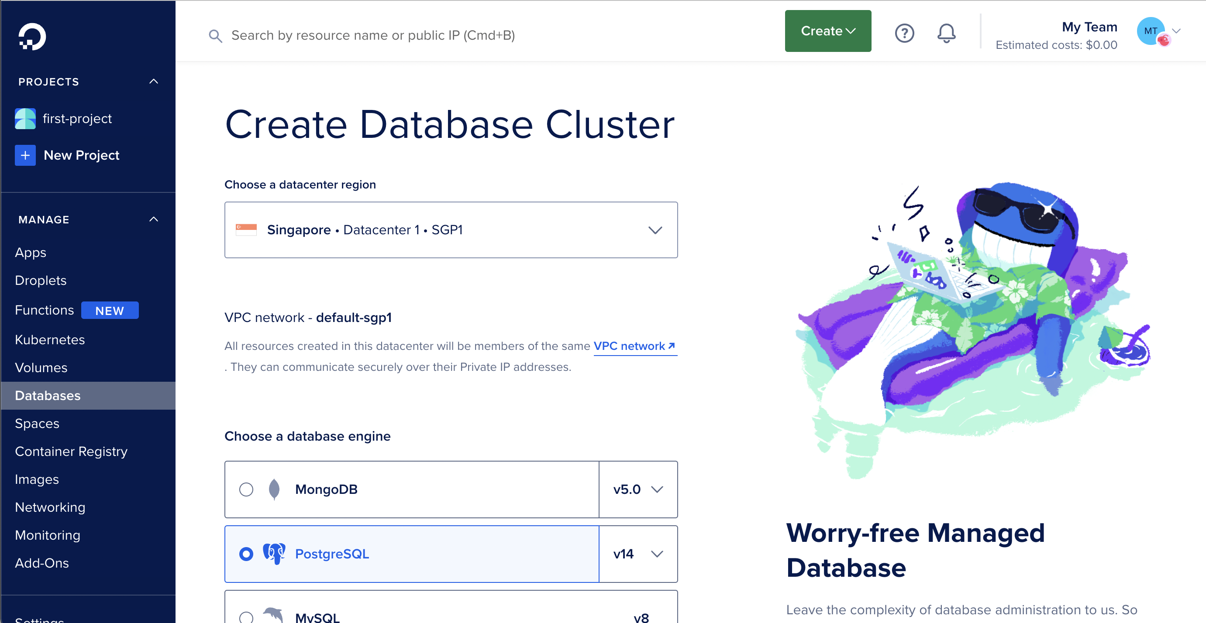Click the New Project plus icon

point(25,155)
